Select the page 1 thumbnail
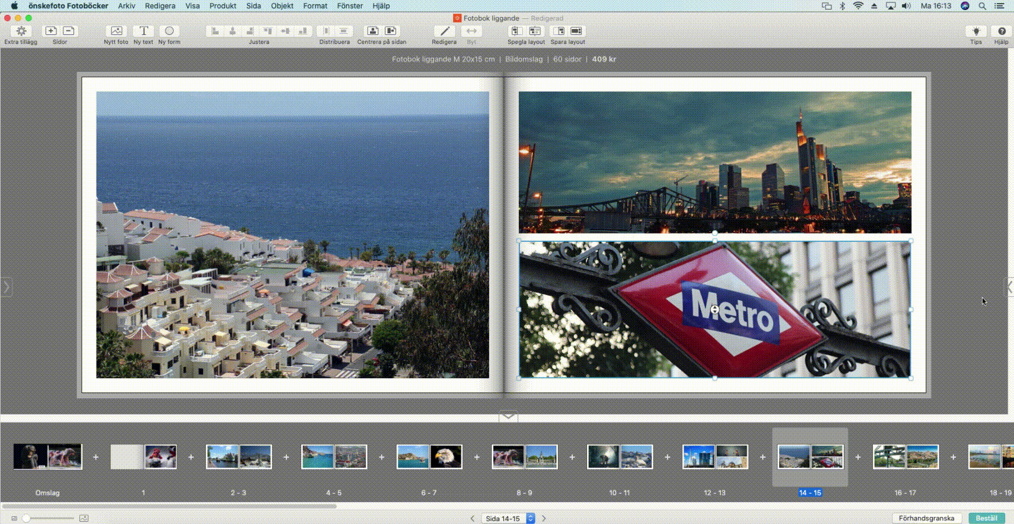The width and height of the screenshot is (1014, 524). pos(144,457)
